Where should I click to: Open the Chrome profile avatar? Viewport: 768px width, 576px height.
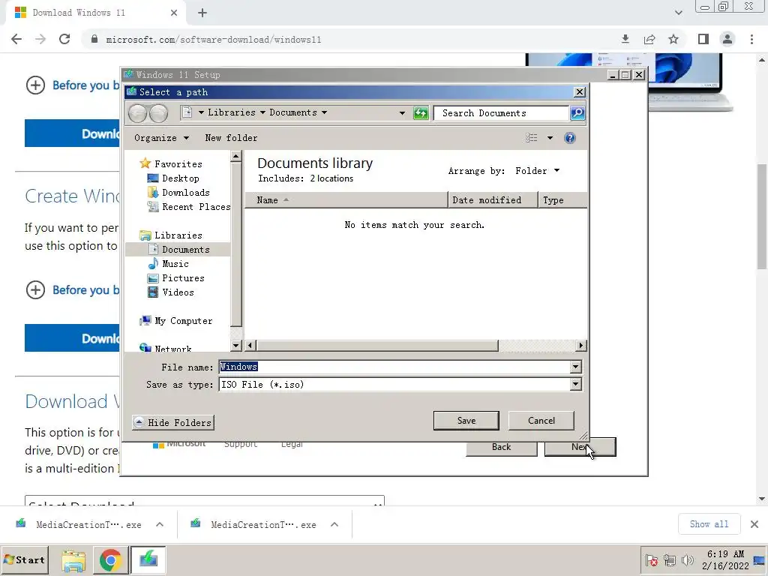pos(727,39)
